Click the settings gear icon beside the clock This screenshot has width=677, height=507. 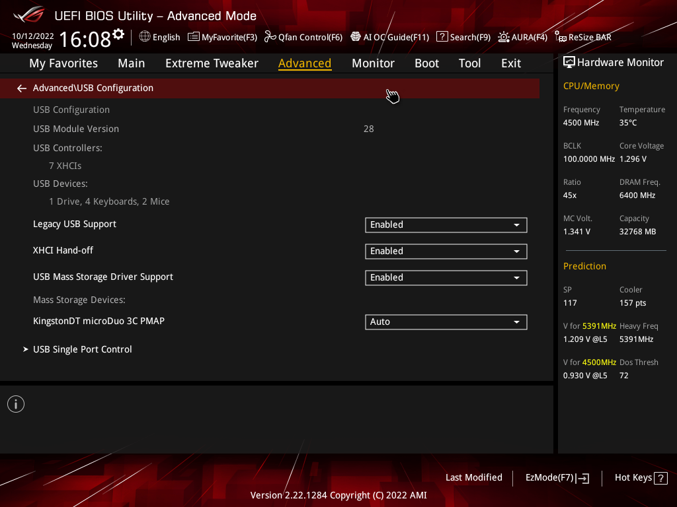click(118, 34)
